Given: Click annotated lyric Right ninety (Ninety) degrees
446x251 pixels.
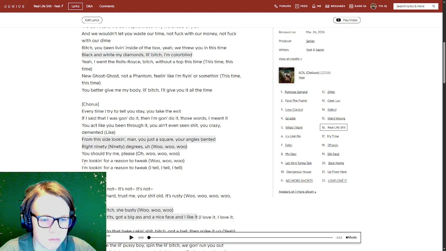Looking at the screenshot, I should pos(134,146).
